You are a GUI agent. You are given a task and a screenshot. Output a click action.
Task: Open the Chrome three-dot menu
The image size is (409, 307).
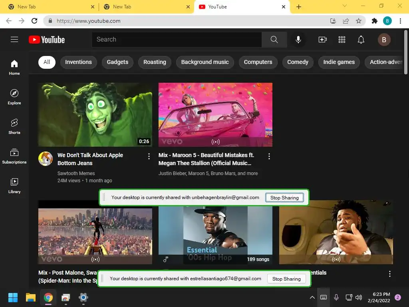pos(400,21)
